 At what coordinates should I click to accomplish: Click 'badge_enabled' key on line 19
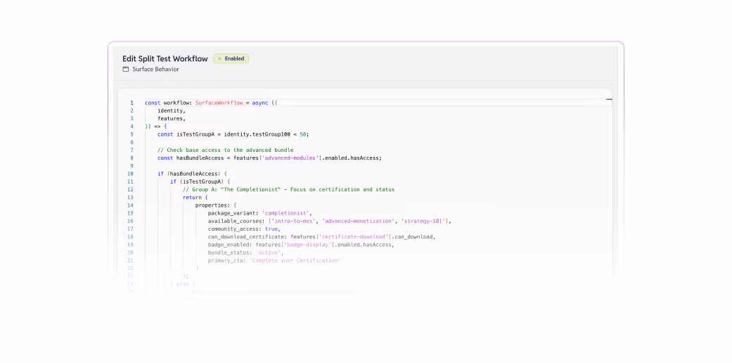(x=229, y=245)
